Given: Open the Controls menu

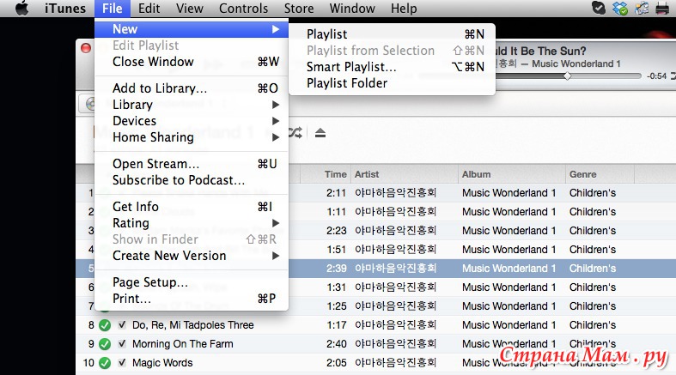Looking at the screenshot, I should 244,9.
